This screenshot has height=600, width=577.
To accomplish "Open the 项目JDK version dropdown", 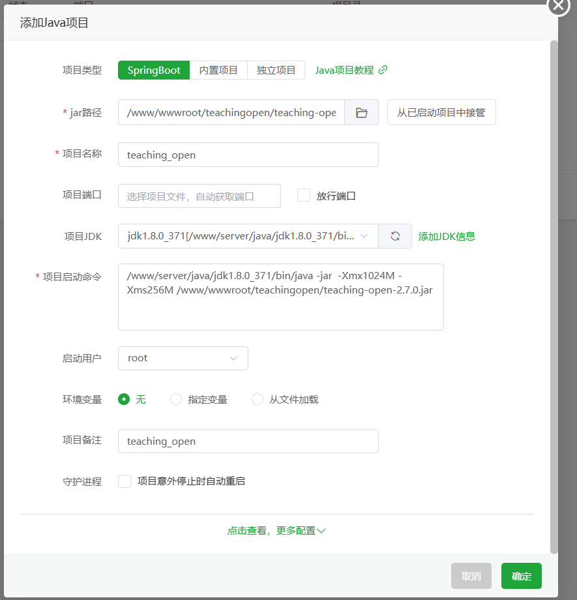I will (x=248, y=236).
